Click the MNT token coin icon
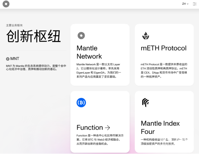This screenshot has height=154, width=199. click(x=8, y=59)
